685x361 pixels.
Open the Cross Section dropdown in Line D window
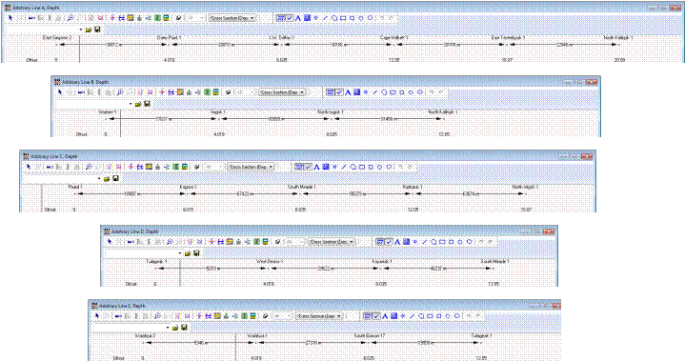(332, 241)
